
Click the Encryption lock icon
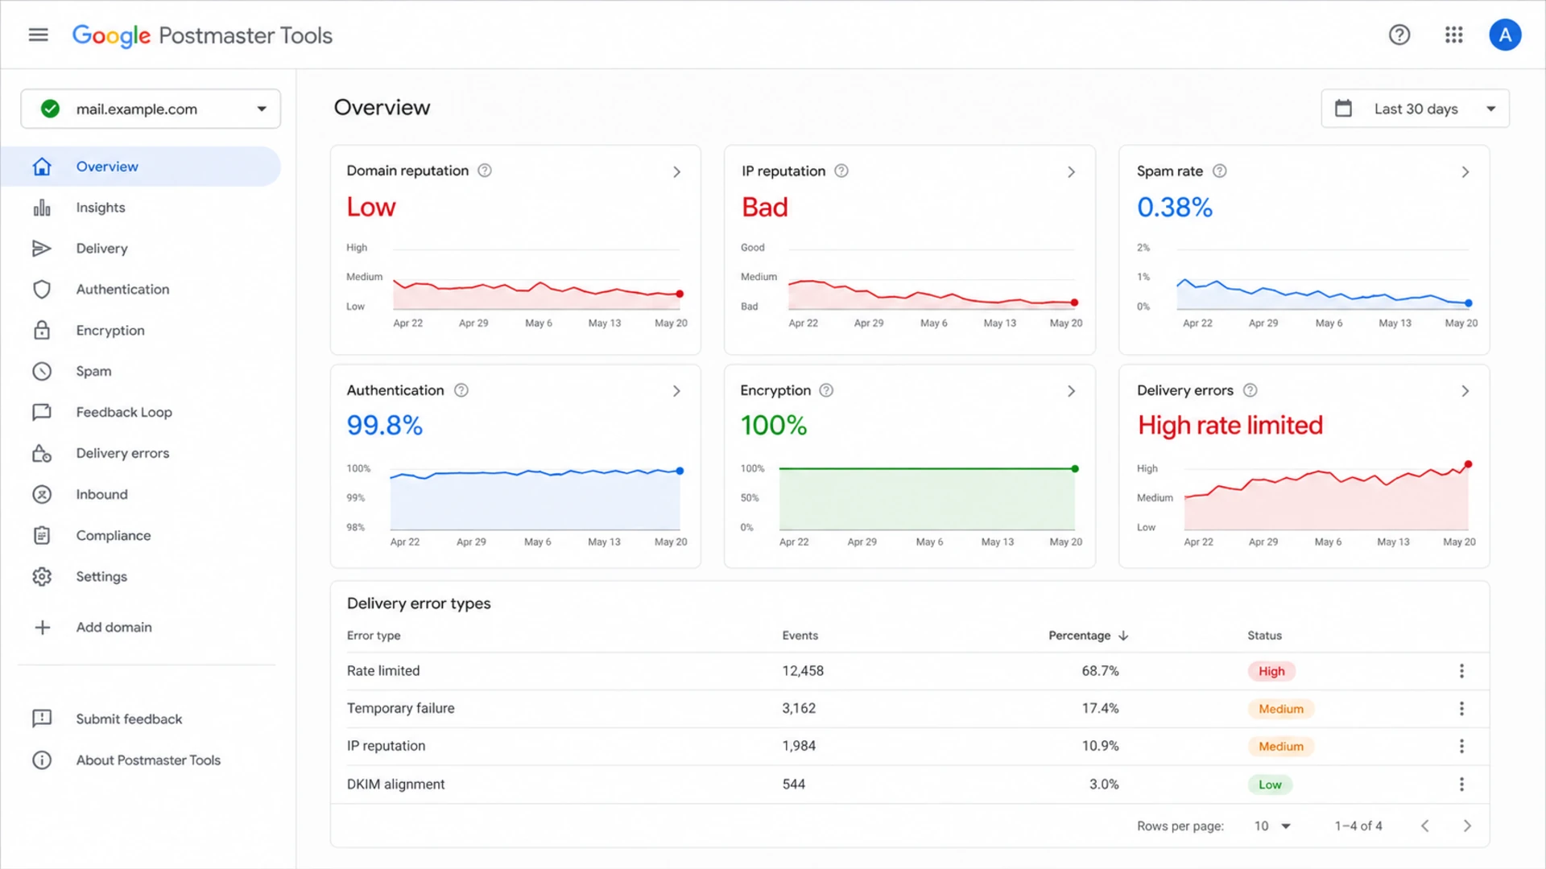coord(42,331)
